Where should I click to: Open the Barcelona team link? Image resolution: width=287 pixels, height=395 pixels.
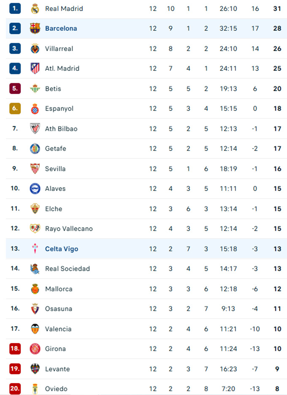61,28
